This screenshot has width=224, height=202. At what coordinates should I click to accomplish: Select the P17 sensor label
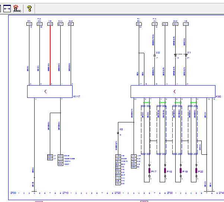pyautogui.click(x=154, y=172)
